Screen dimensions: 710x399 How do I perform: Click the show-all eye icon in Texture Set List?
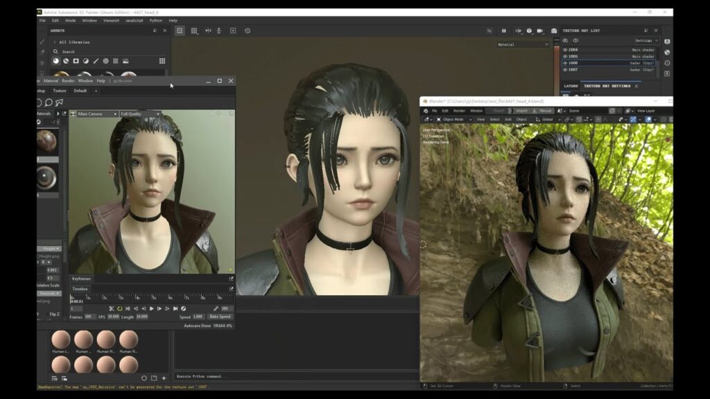pos(575,41)
